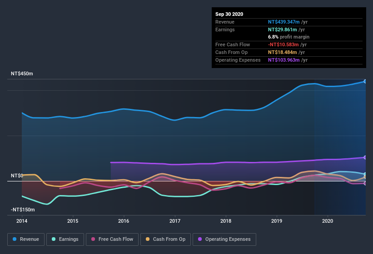Screen dimensions: 373x254
Task: Click the NT$0 y-axis label
Action: [x=17, y=176]
